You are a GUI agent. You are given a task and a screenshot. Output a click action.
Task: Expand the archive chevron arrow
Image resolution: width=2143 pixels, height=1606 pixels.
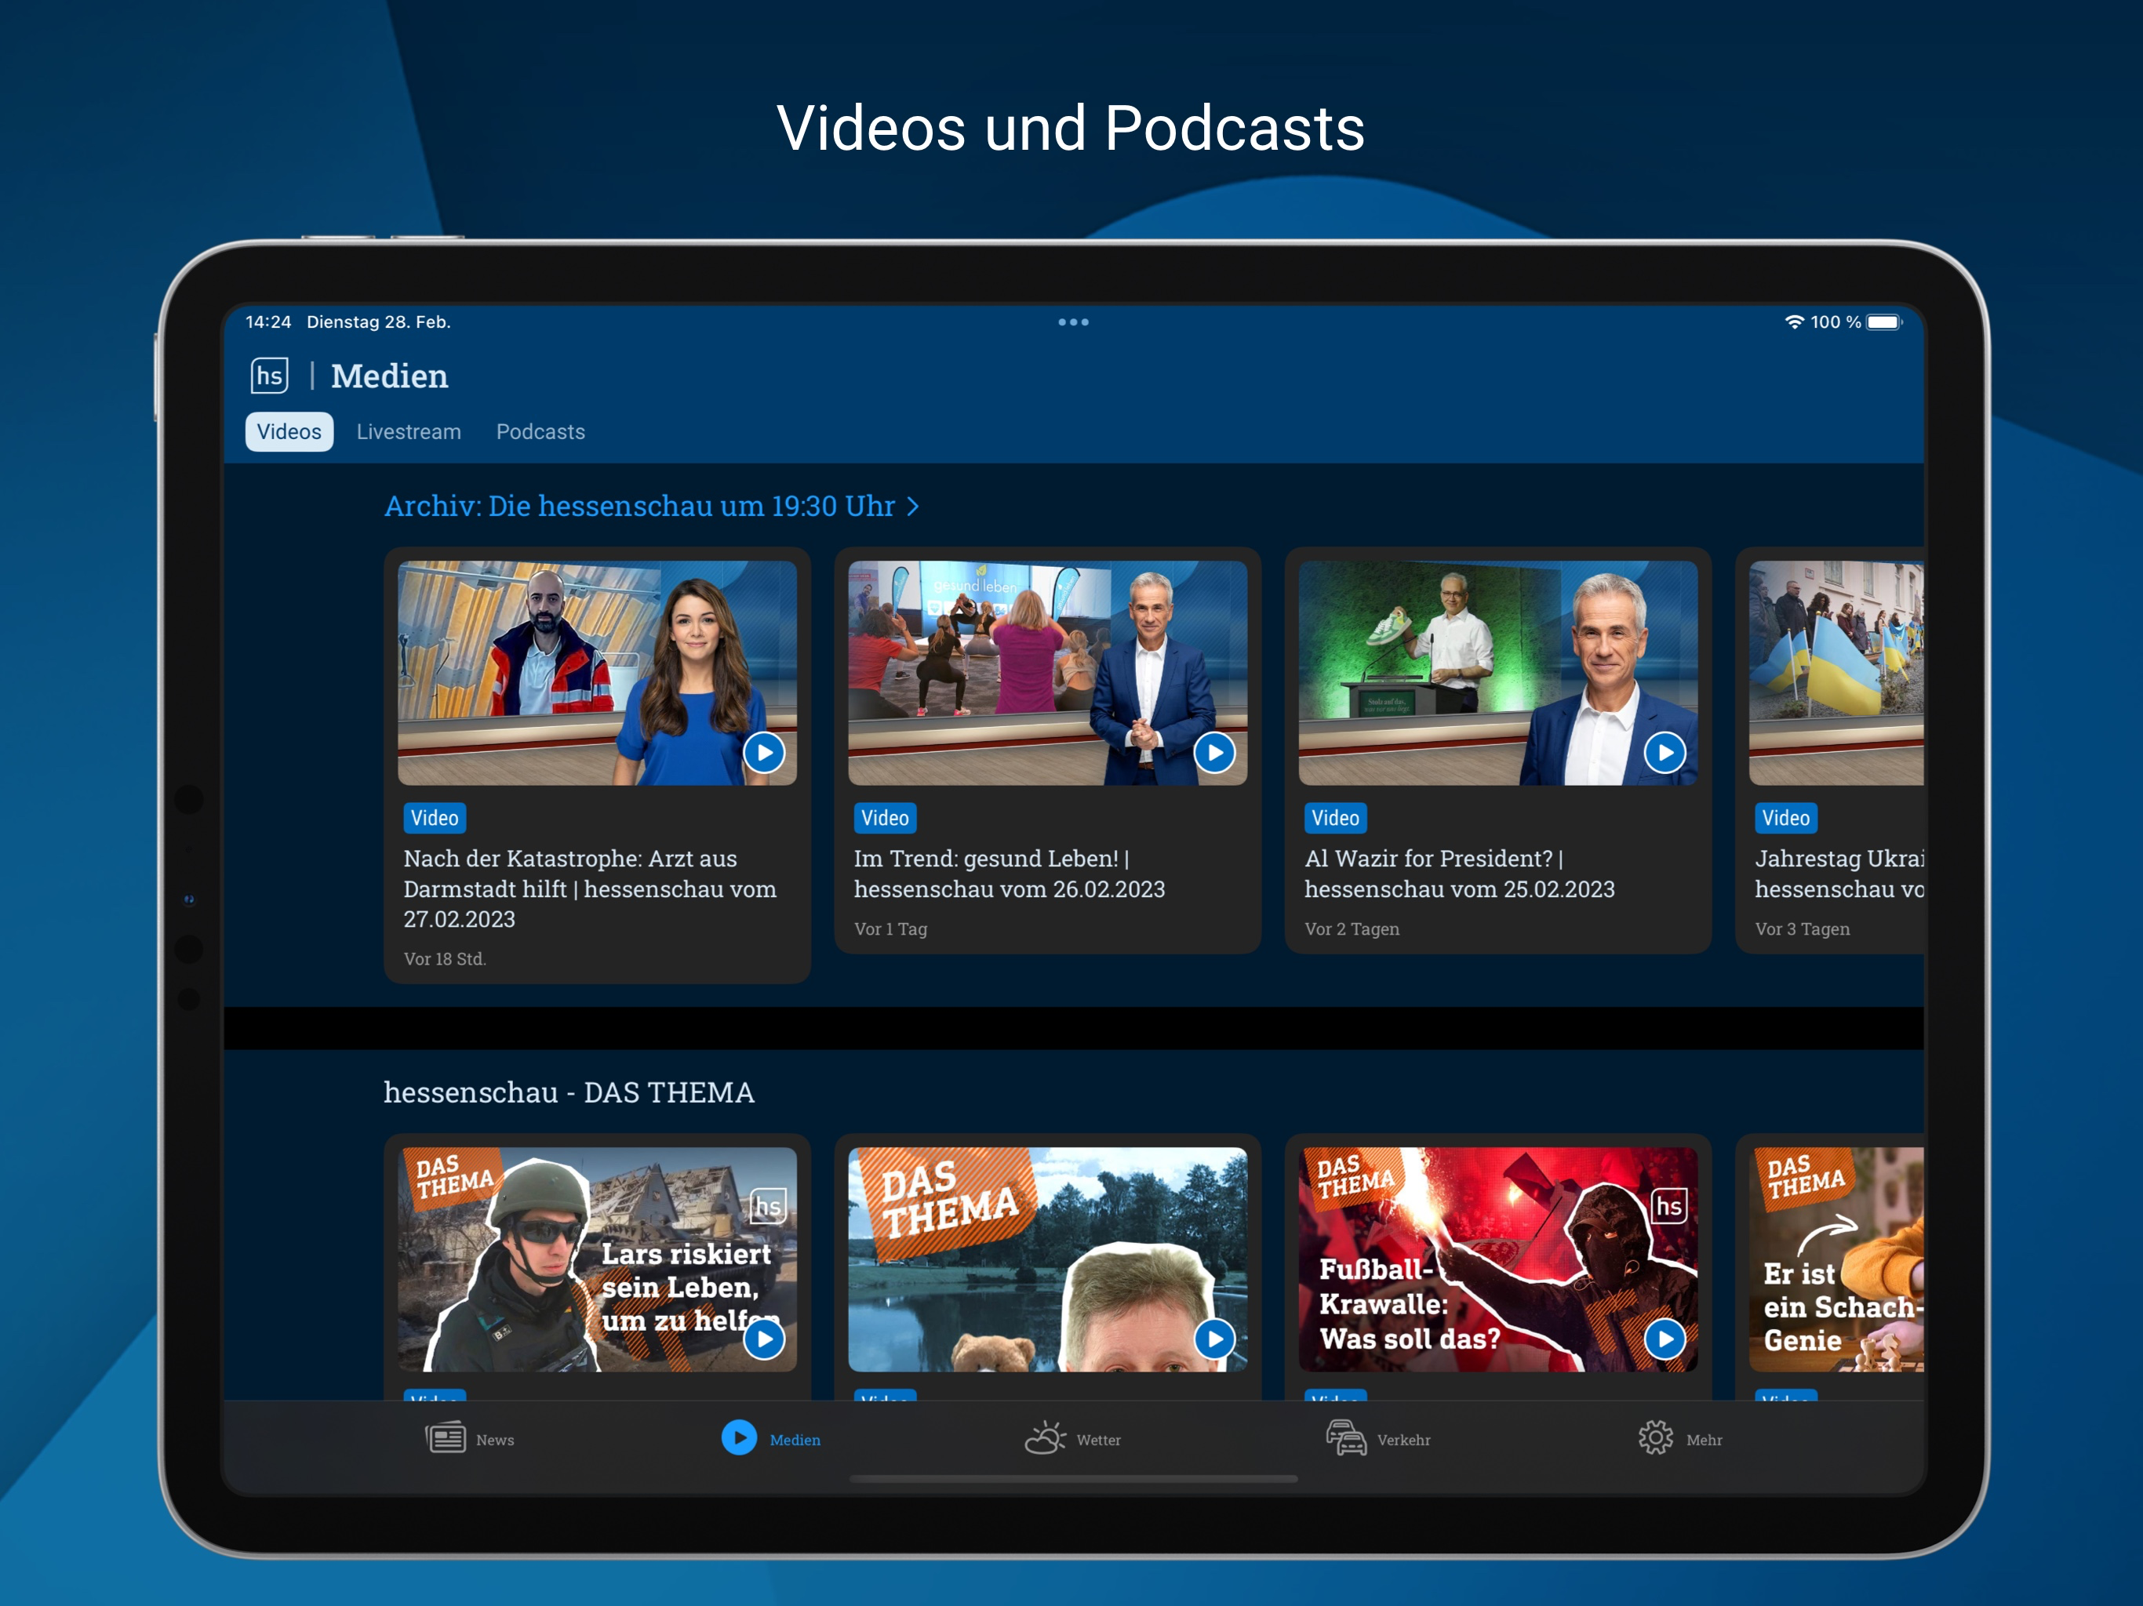[912, 507]
